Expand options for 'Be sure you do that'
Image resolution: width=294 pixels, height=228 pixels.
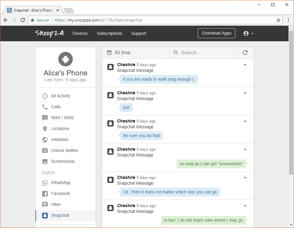click(x=245, y=121)
